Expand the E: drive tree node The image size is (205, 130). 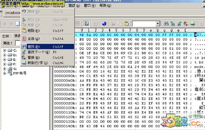pos(4,60)
